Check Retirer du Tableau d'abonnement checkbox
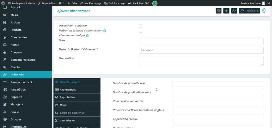This screenshot has width=272, height=128. [x=141, y=31]
